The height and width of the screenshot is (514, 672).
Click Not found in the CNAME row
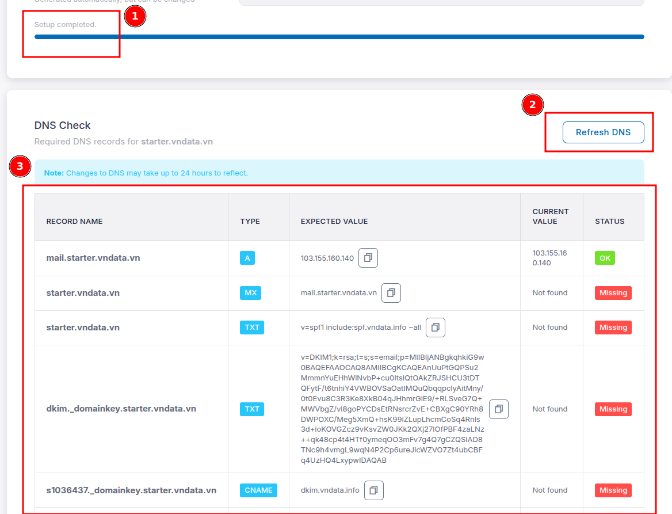550,490
